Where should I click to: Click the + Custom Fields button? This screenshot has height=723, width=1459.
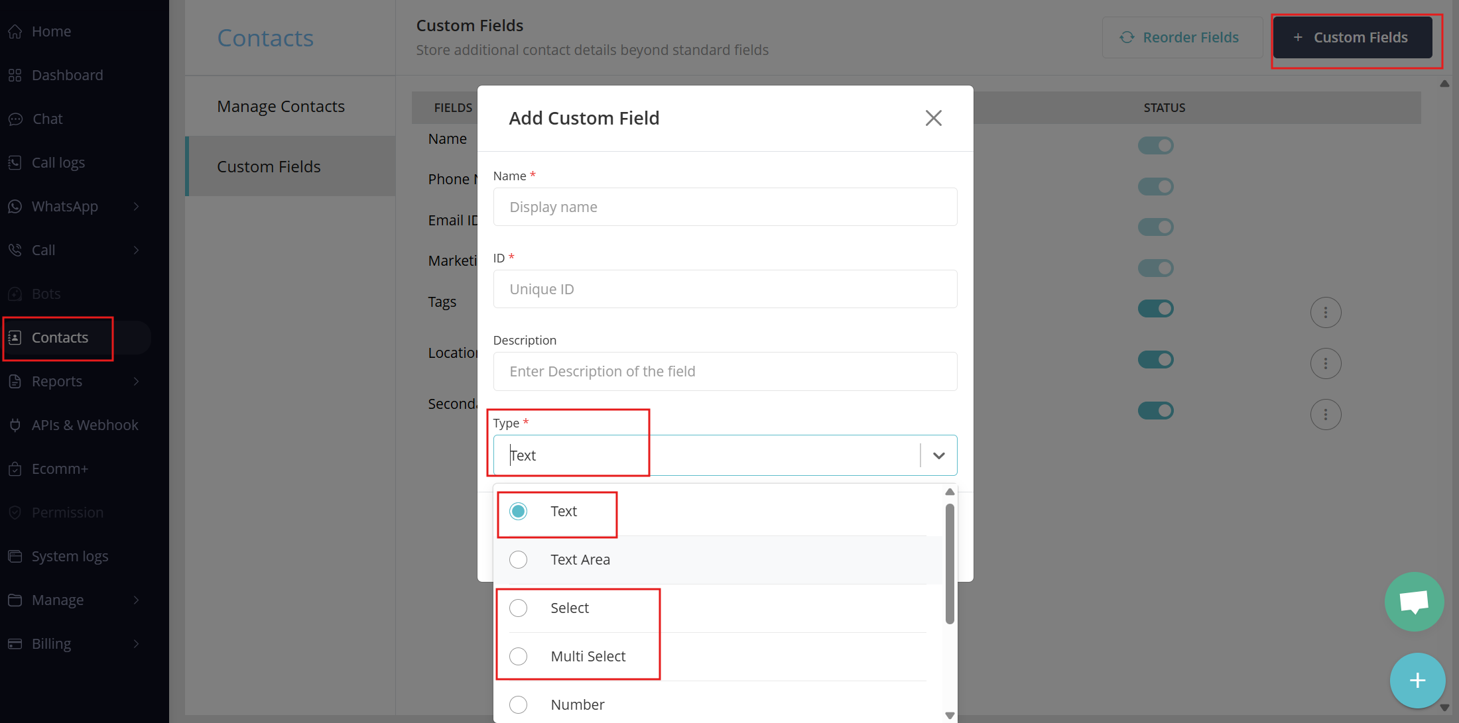click(1352, 37)
